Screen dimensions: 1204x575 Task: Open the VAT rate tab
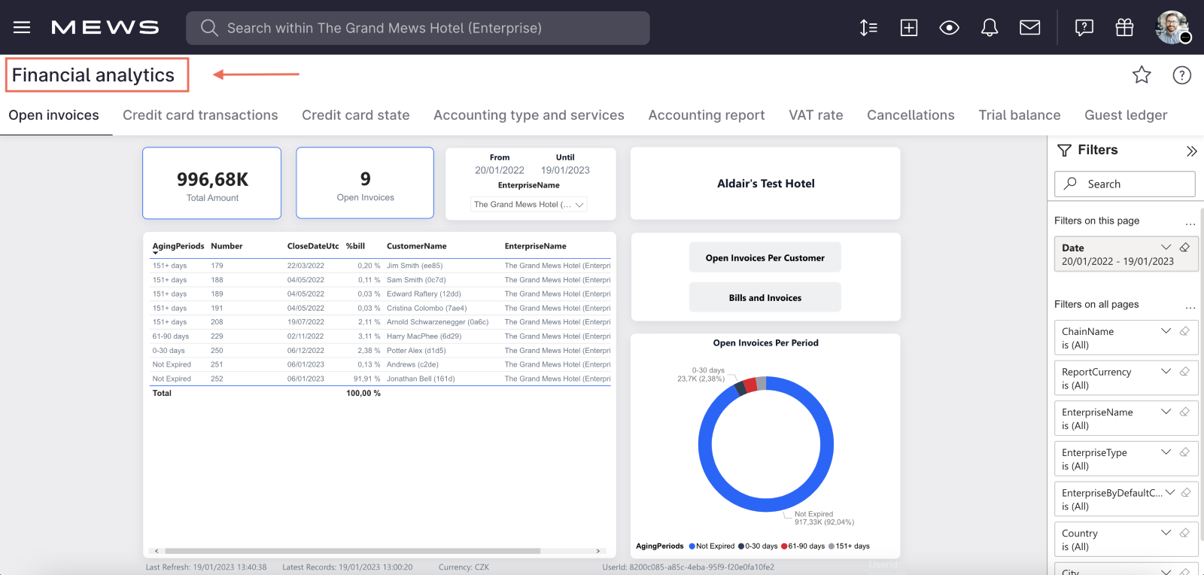pyautogui.click(x=816, y=115)
